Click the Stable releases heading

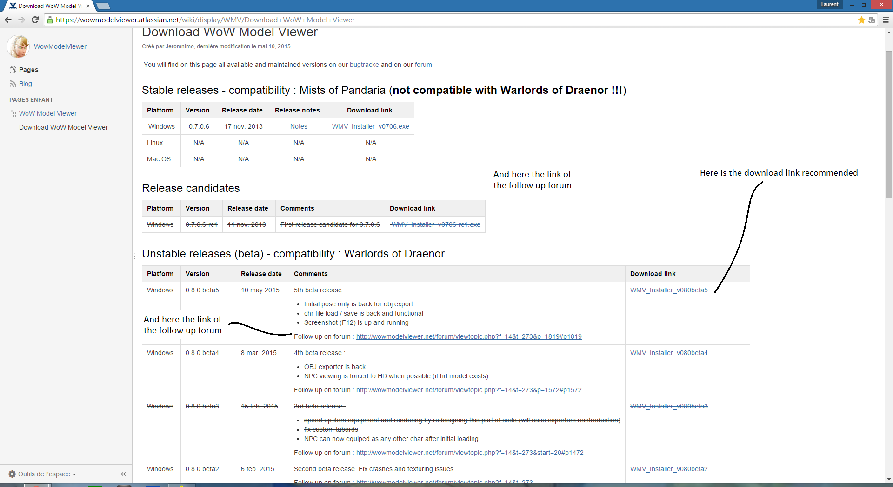coord(384,90)
